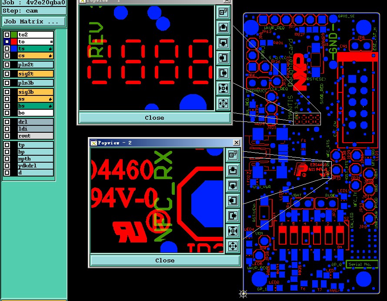Check the box for the ss layer
Image resolution: width=387 pixels, height=301 pixels.
(x=7, y=99)
